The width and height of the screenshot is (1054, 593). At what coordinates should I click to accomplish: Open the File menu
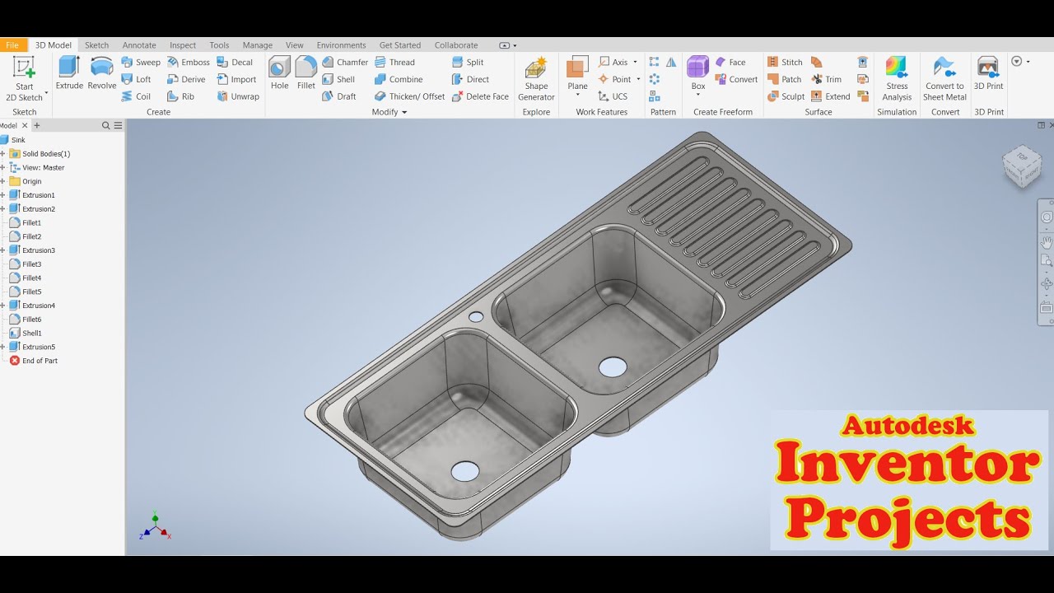[12, 45]
